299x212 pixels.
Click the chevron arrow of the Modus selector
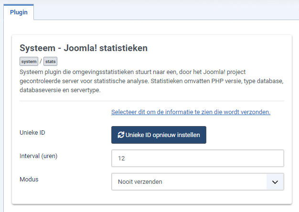(x=275, y=182)
